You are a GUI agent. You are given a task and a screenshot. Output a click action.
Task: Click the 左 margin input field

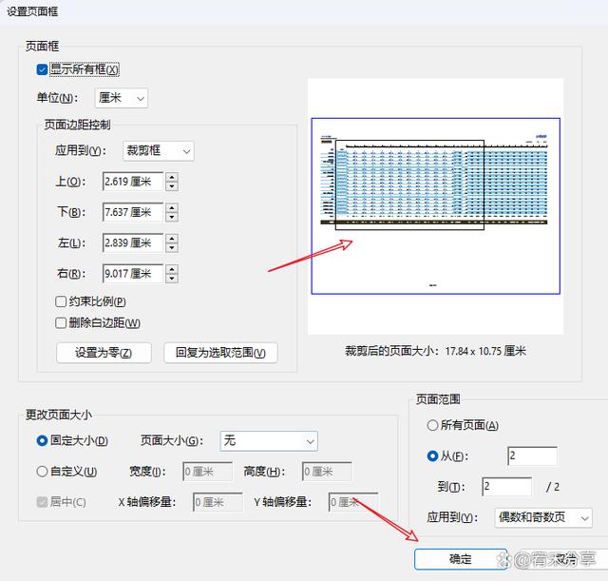coord(133,243)
